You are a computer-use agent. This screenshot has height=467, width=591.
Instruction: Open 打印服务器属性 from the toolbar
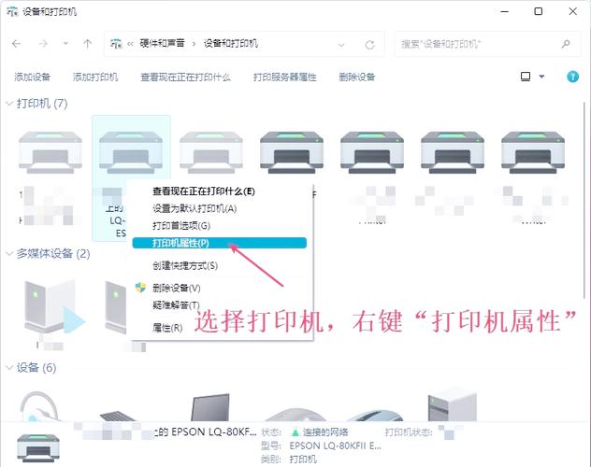pyautogui.click(x=285, y=78)
